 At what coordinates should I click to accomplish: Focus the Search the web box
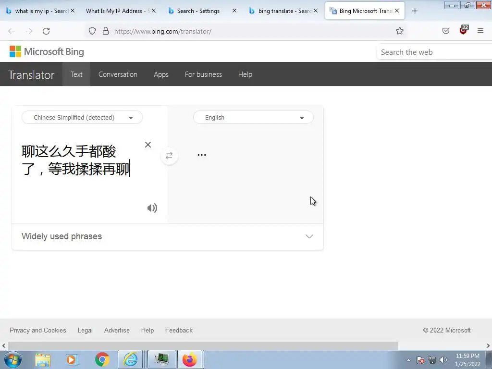[x=434, y=52]
